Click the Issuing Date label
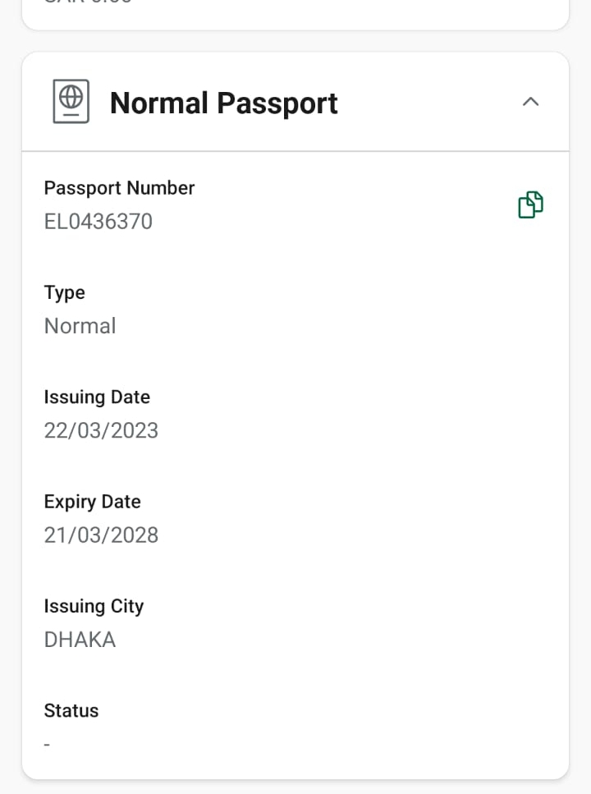591x794 pixels. [97, 397]
